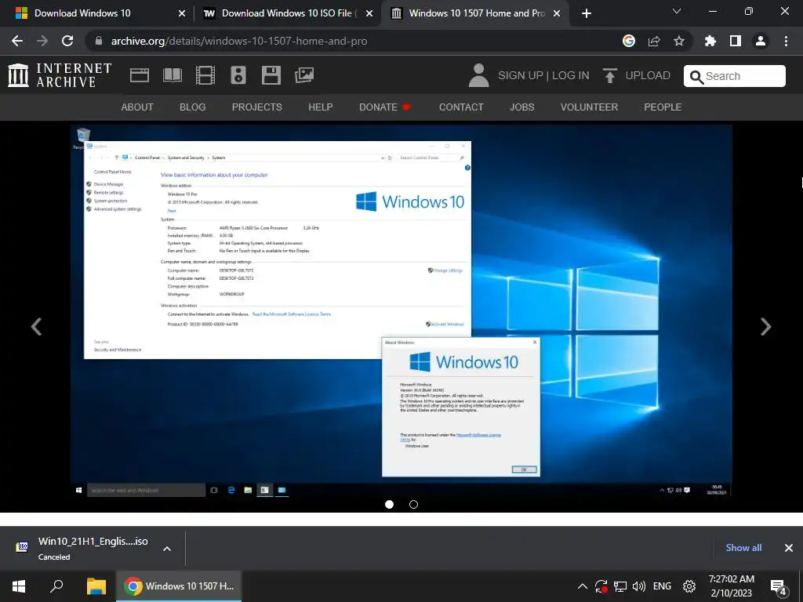The width and height of the screenshot is (803, 602).
Task: Open the Images icon in Archive navbar
Action: [x=304, y=75]
